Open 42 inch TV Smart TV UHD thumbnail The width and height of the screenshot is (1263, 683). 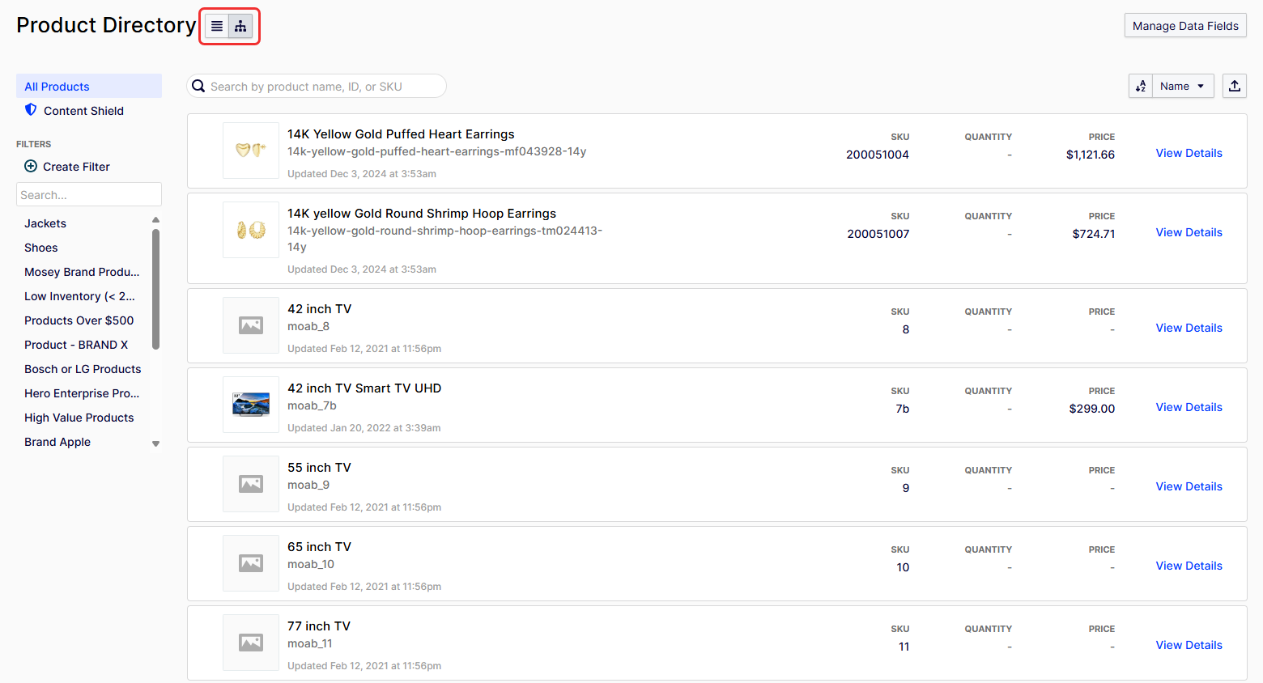pyautogui.click(x=251, y=405)
